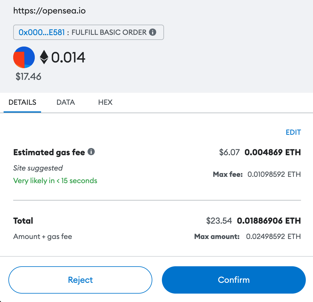
Task: Reject the transaction
Action: (80, 280)
